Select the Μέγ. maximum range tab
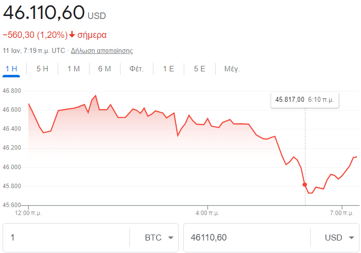The height and width of the screenshot is (253, 361). click(232, 69)
